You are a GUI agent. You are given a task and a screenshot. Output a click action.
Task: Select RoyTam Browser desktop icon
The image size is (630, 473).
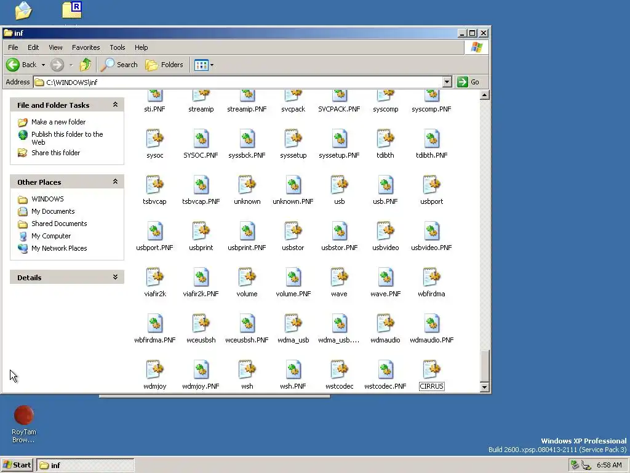pos(24,424)
